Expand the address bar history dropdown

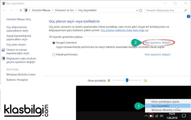[137, 10]
